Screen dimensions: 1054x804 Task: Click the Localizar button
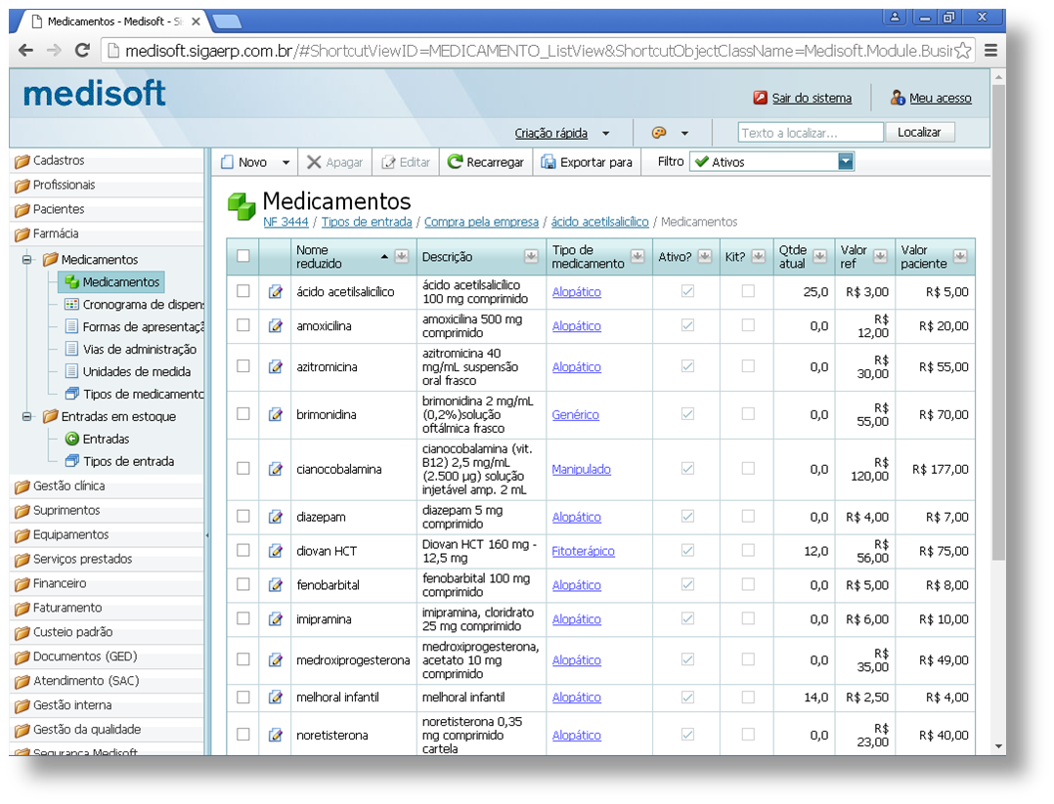pos(919,132)
